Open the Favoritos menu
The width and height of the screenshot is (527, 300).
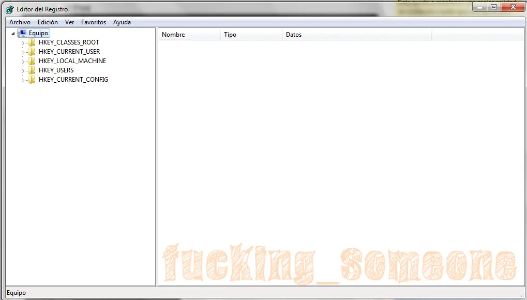pos(94,22)
